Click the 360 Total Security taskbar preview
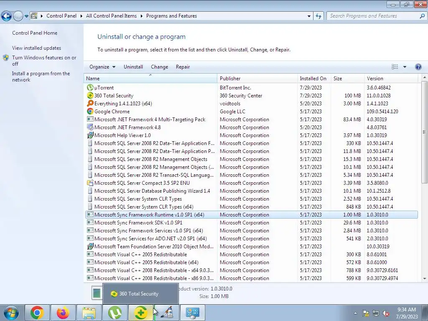Image resolution: width=428 pixels, height=321 pixels. [x=140, y=294]
